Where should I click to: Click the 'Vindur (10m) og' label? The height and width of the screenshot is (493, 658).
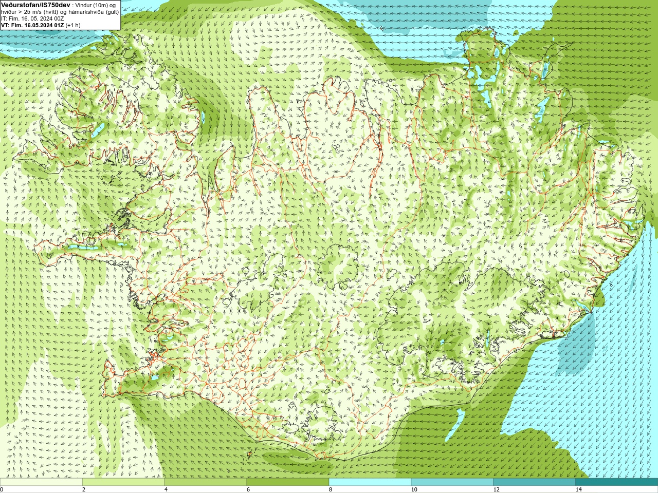(x=96, y=5)
